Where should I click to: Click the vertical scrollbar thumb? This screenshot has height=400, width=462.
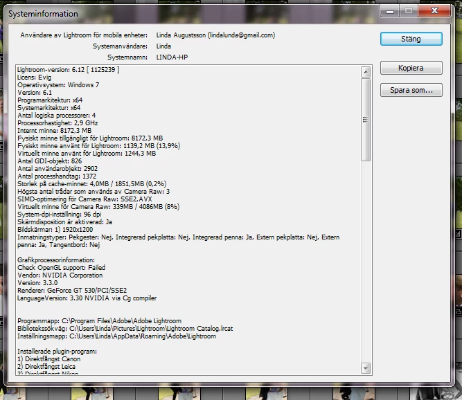tap(366, 120)
